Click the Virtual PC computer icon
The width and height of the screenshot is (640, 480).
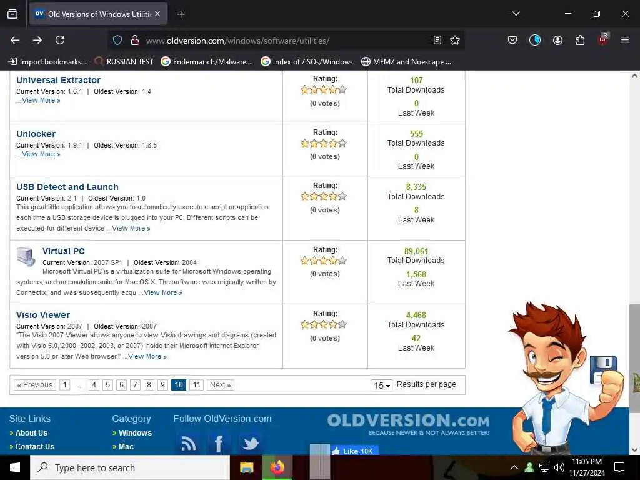click(x=26, y=257)
